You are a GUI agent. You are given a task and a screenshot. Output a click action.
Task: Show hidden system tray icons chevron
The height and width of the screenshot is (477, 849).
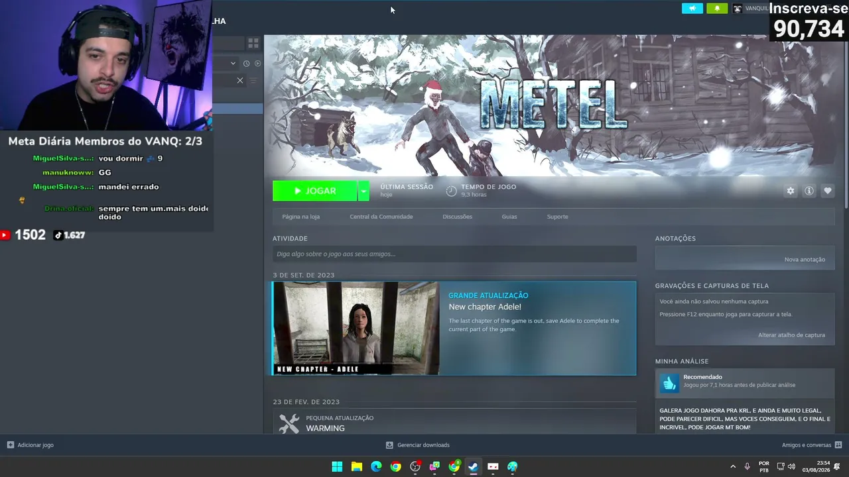click(733, 466)
